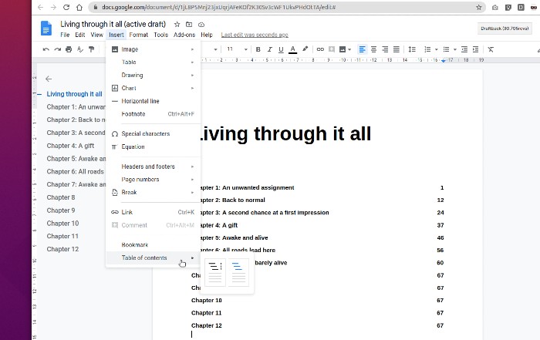This screenshot has width=540, height=340.
Task: Expand the Table submenu
Action: pyautogui.click(x=153, y=62)
